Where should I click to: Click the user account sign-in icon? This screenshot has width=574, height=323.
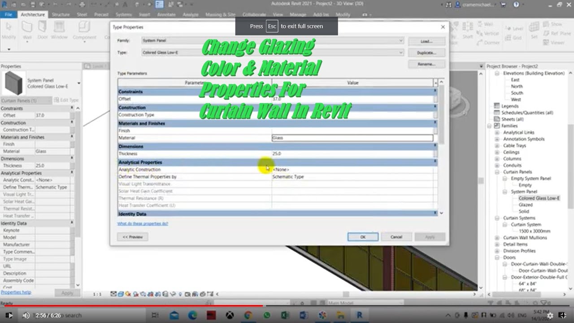click(458, 4)
